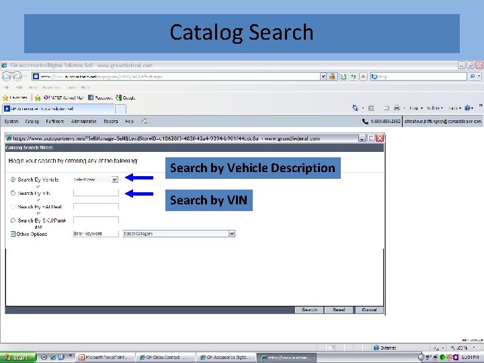Open a new blank browser tab
Screen dimensions: 484x363
click(121, 109)
